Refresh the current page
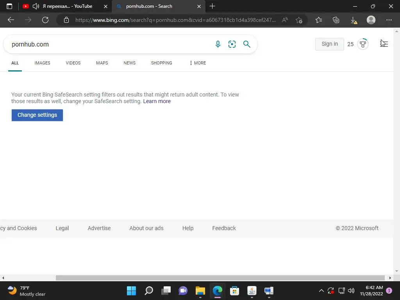Image resolution: width=400 pixels, height=300 pixels. click(x=45, y=20)
